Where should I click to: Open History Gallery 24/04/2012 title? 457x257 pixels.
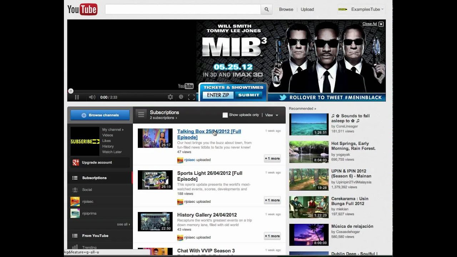tap(207, 215)
